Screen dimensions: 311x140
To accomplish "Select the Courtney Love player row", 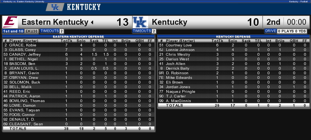I will click(x=233, y=45).
